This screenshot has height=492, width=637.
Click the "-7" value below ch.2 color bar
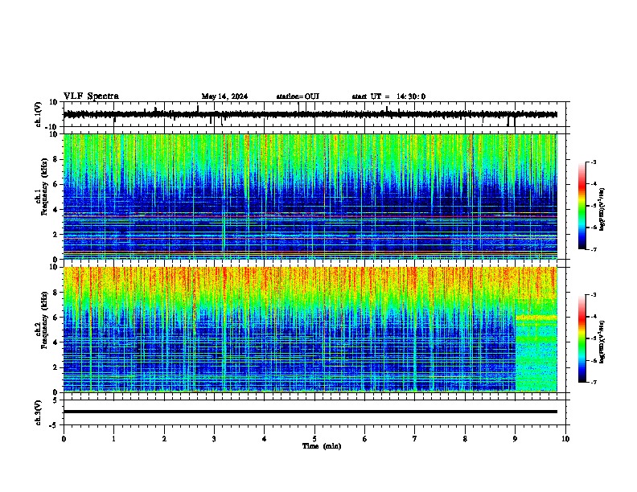tap(593, 382)
